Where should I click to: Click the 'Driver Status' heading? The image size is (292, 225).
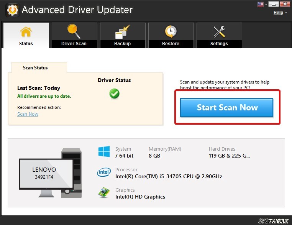click(114, 80)
